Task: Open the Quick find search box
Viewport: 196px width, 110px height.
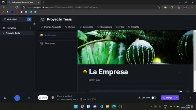Action: click(x=17, y=19)
